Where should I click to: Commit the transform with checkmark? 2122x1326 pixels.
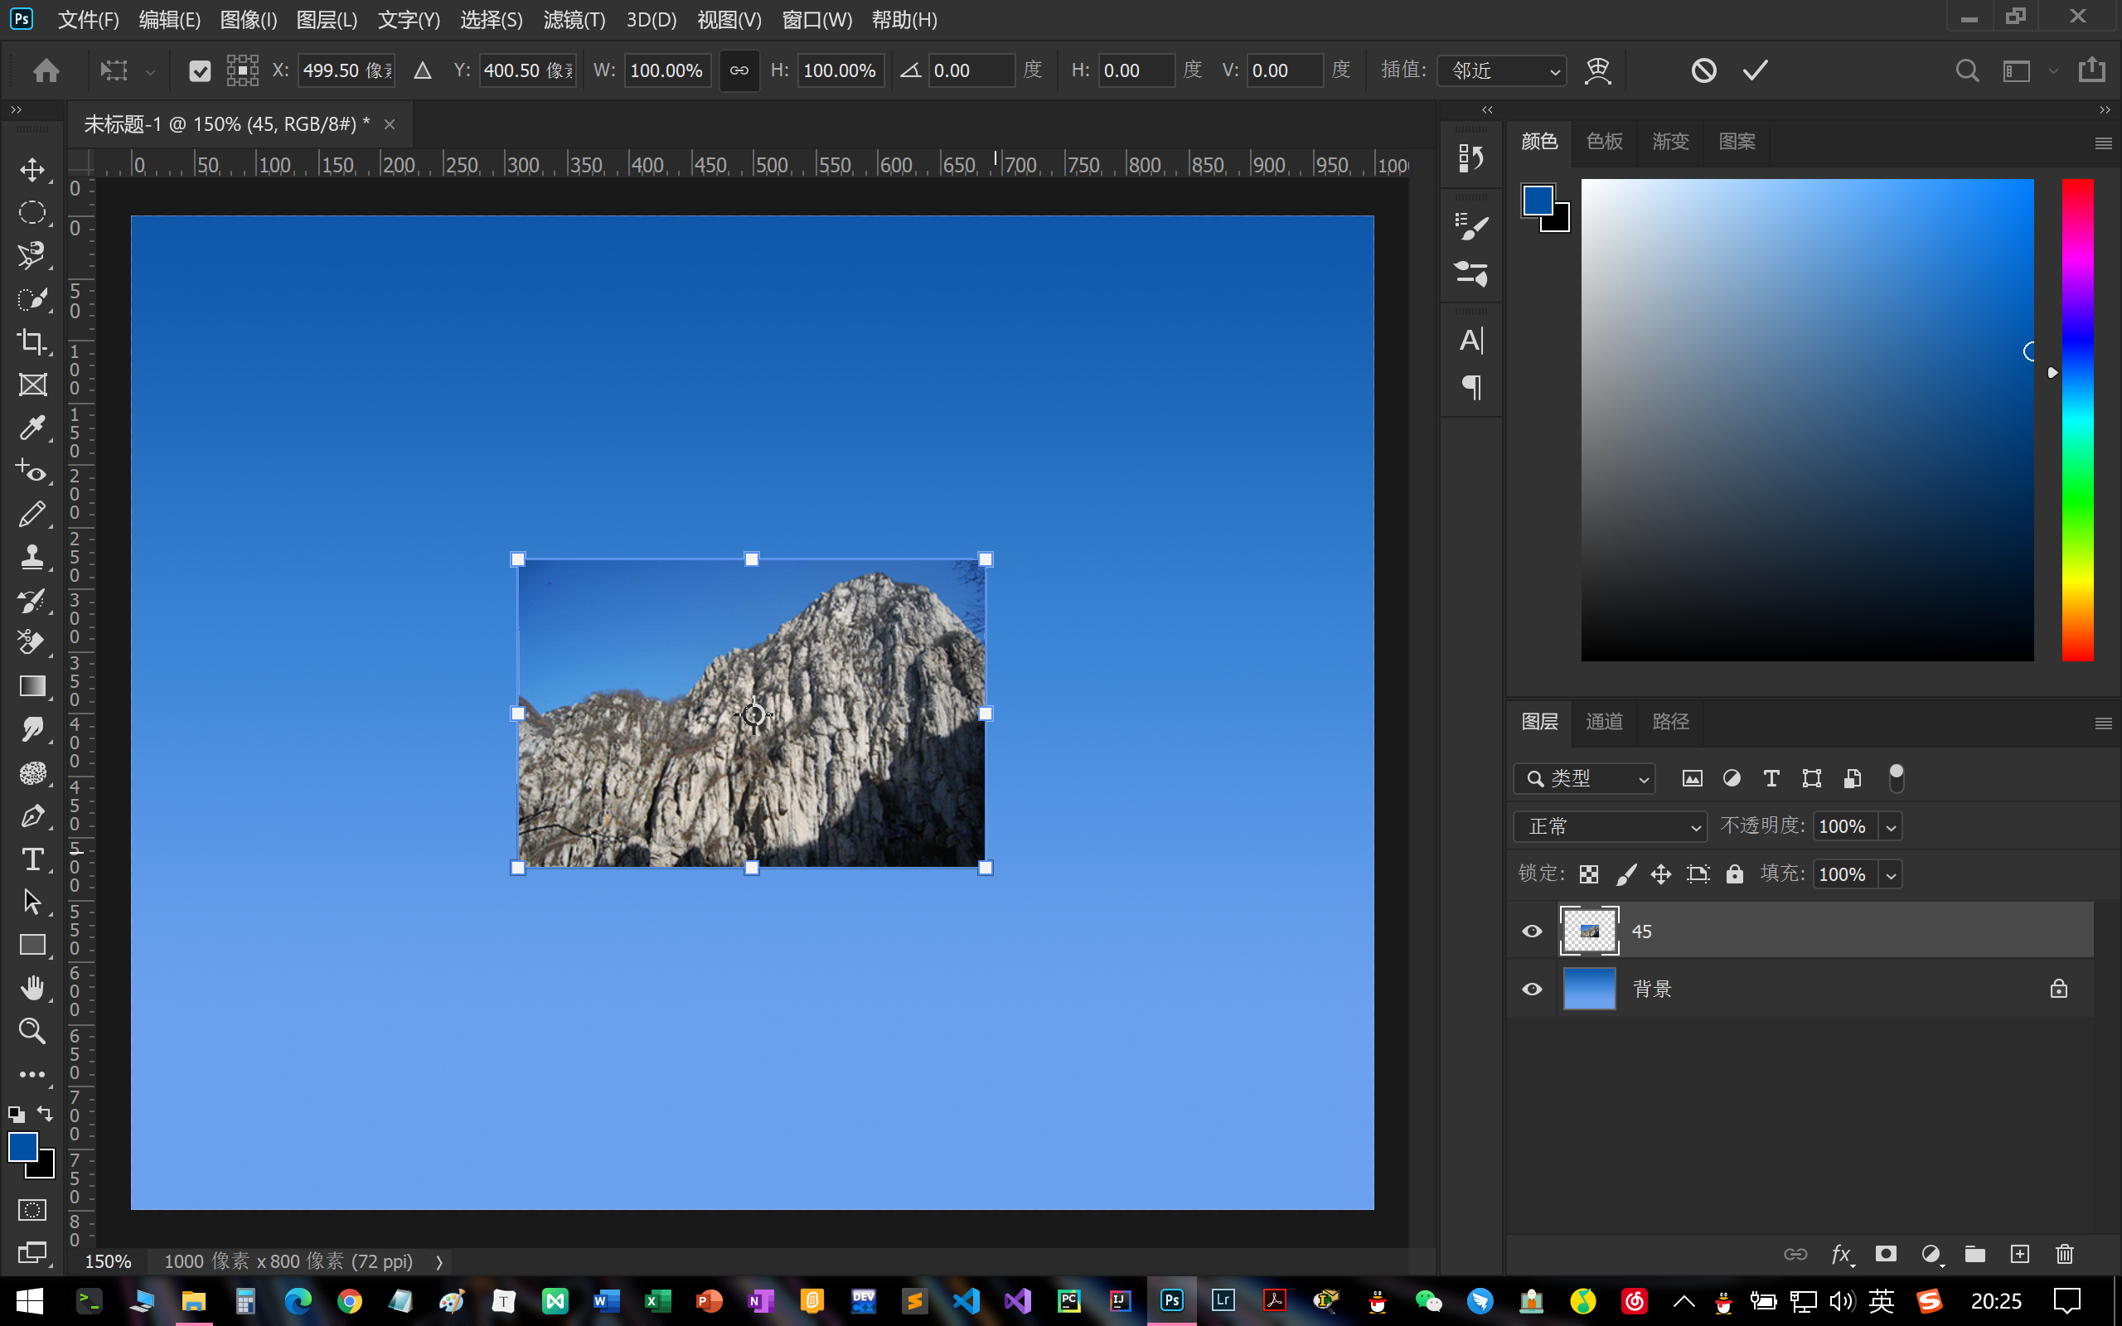[x=1756, y=70]
